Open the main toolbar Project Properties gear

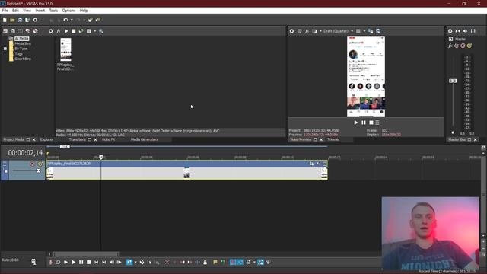[35, 20]
